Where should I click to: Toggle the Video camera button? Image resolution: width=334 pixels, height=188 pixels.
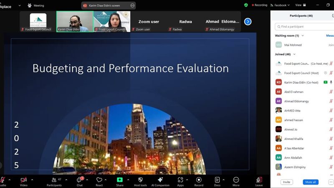click(x=24, y=182)
